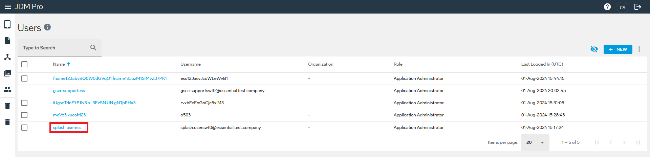This screenshot has width=650, height=157.
Task: Select username ess123asvJcuWLeWvB1 cell
Action: [204, 78]
